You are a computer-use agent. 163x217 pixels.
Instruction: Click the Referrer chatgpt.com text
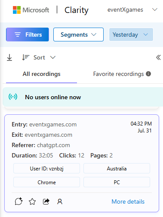click(41, 145)
